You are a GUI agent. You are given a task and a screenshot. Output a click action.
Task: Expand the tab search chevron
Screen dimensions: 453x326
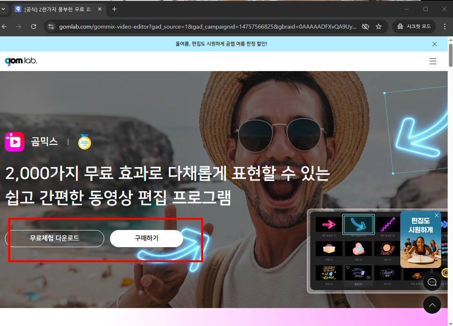[4, 9]
